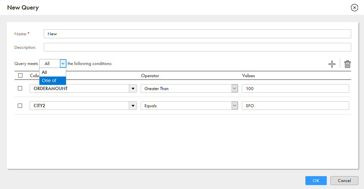Viewport: 364px width, 189px height.
Task: Toggle the select-all conditions header checkbox
Action: pyautogui.click(x=20, y=76)
